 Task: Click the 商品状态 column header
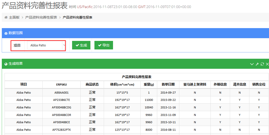[92, 85]
